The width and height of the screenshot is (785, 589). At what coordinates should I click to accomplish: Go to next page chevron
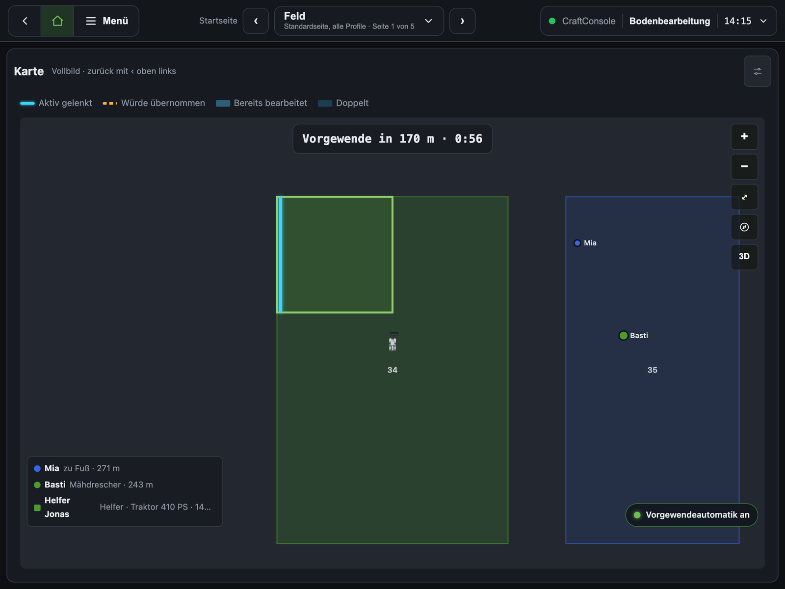tap(462, 21)
